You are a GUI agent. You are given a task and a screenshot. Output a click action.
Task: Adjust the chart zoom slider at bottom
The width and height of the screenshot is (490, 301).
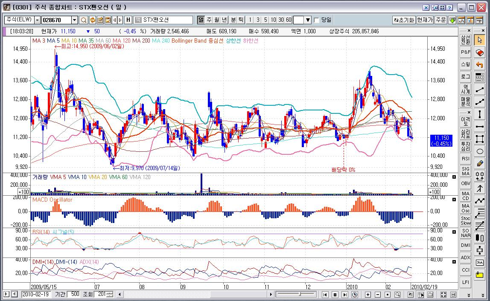(300, 295)
